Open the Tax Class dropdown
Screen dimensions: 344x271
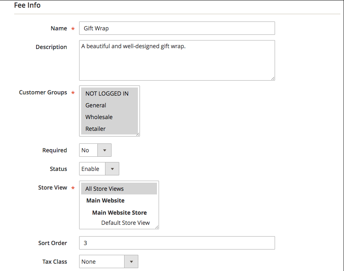tap(109, 262)
